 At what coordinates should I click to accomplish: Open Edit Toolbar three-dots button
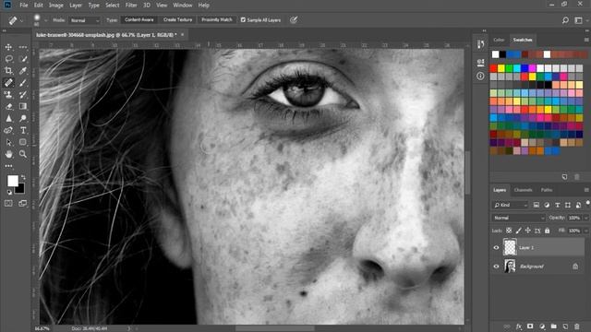pyautogui.click(x=8, y=166)
